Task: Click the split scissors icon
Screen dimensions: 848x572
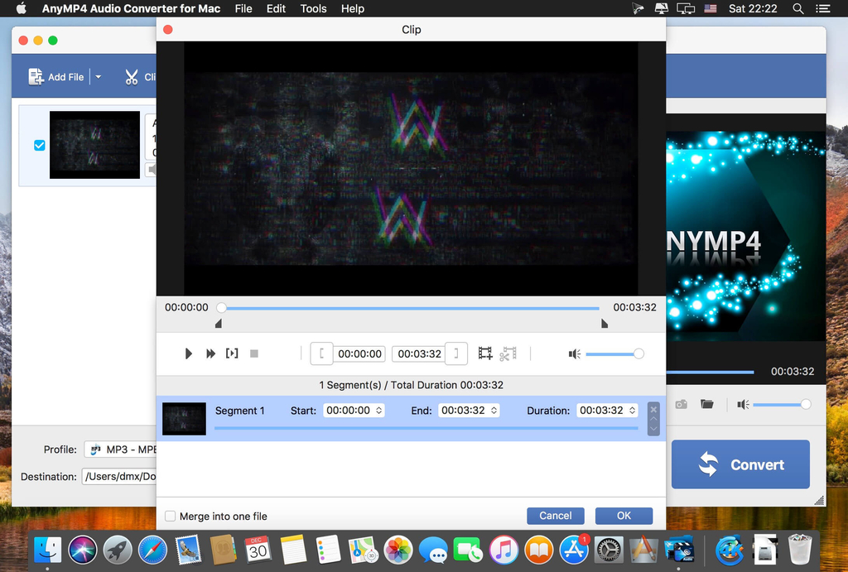Action: coord(508,353)
